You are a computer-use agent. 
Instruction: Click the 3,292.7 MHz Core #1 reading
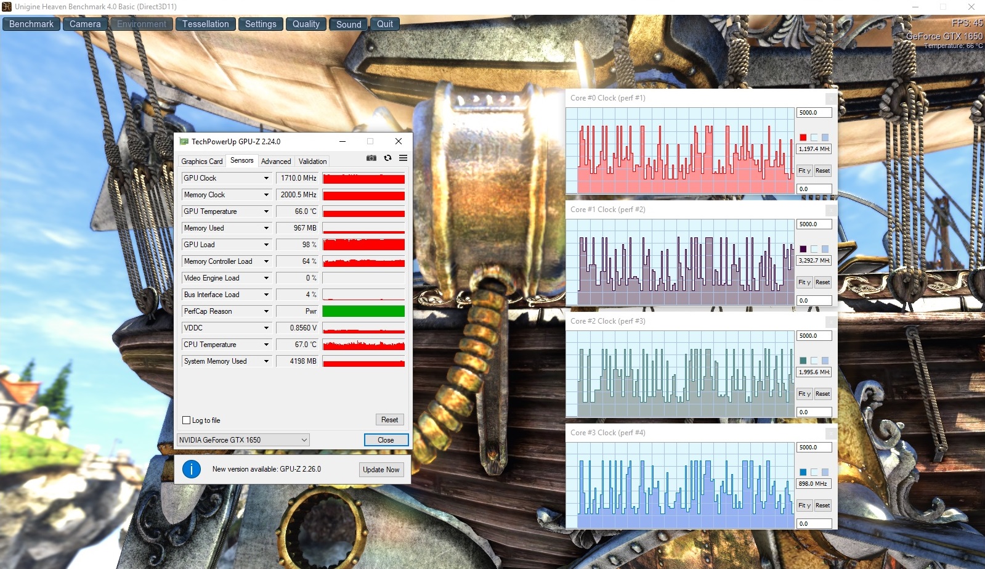[x=814, y=261]
